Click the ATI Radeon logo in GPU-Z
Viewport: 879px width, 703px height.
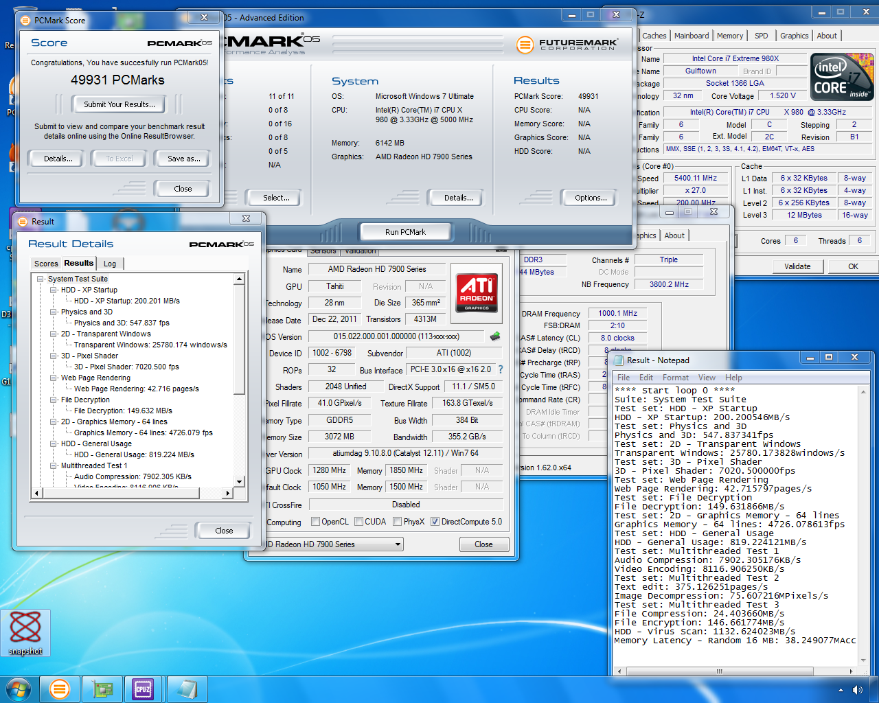point(477,293)
